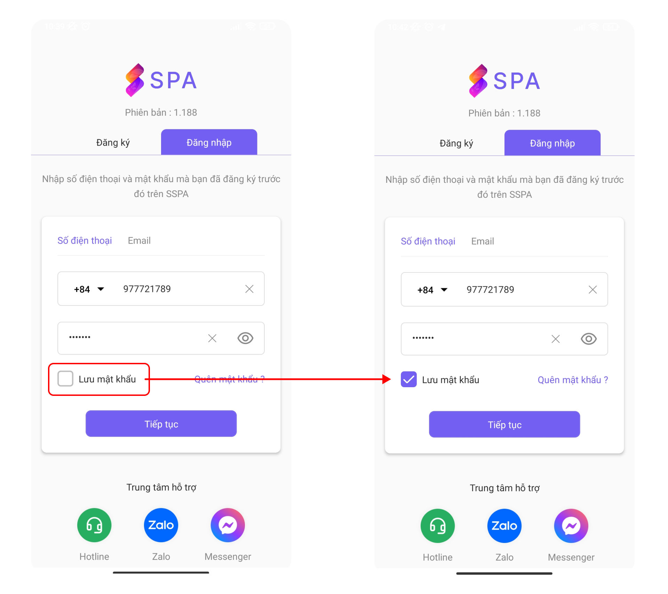The height and width of the screenshot is (594, 668).
Task: Open Messenger support icon on right screen
Action: tap(571, 526)
